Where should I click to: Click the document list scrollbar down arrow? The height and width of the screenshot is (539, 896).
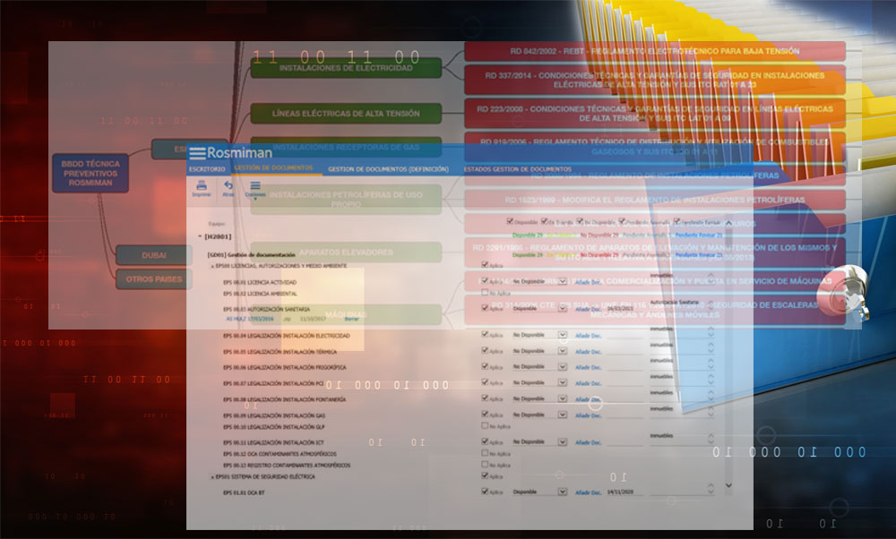coord(728,485)
